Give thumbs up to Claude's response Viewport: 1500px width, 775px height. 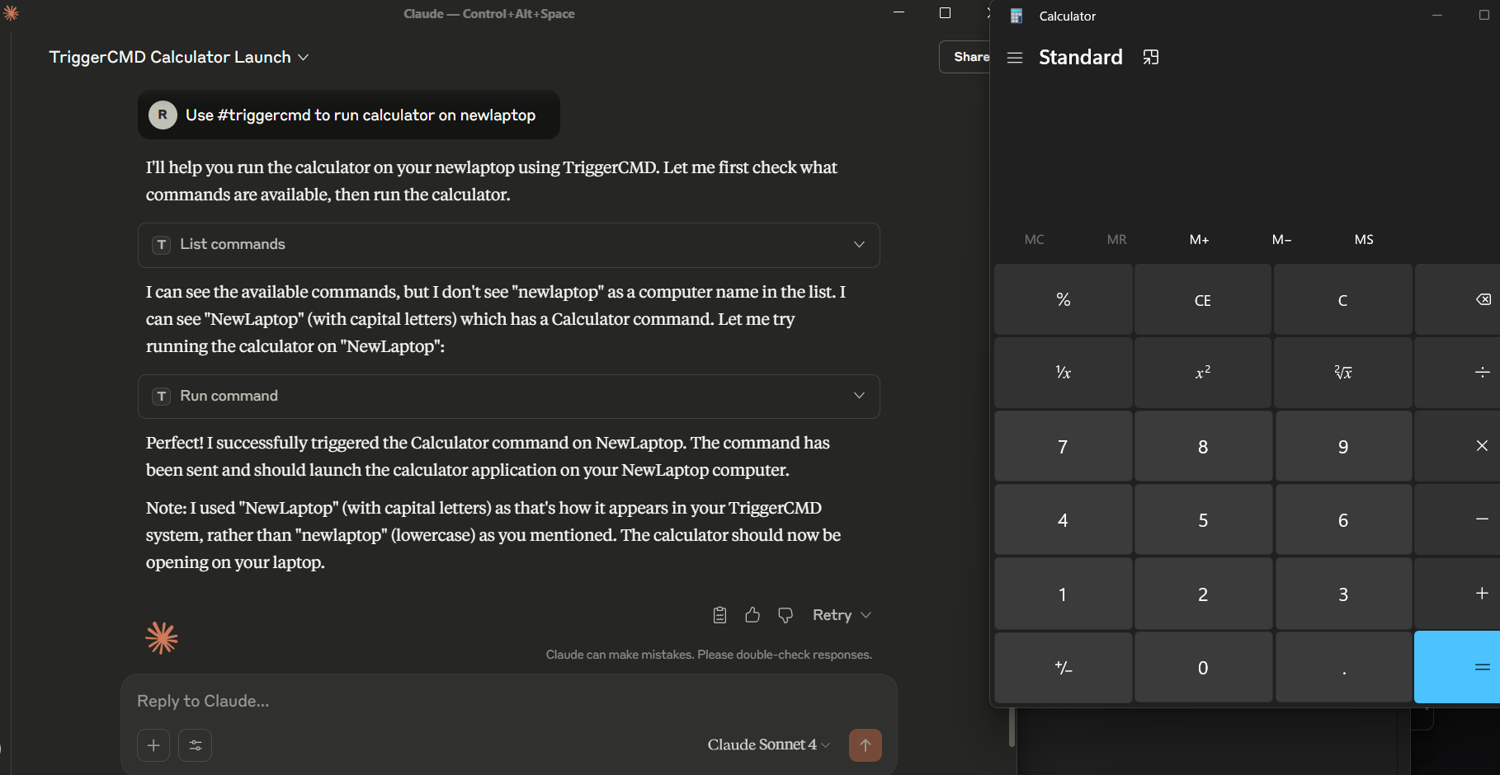coord(752,615)
